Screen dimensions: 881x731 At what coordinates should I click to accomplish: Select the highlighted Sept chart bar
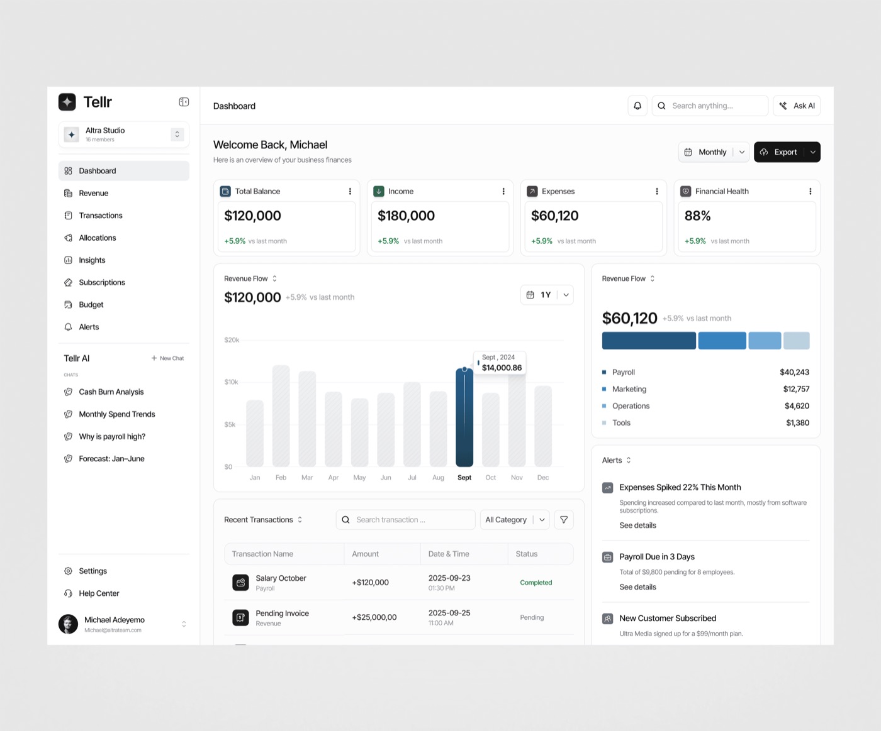[x=464, y=417]
